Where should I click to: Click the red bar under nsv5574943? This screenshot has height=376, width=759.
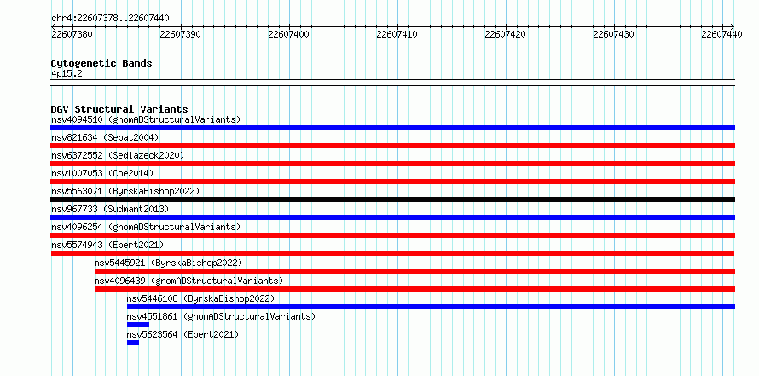(392, 253)
